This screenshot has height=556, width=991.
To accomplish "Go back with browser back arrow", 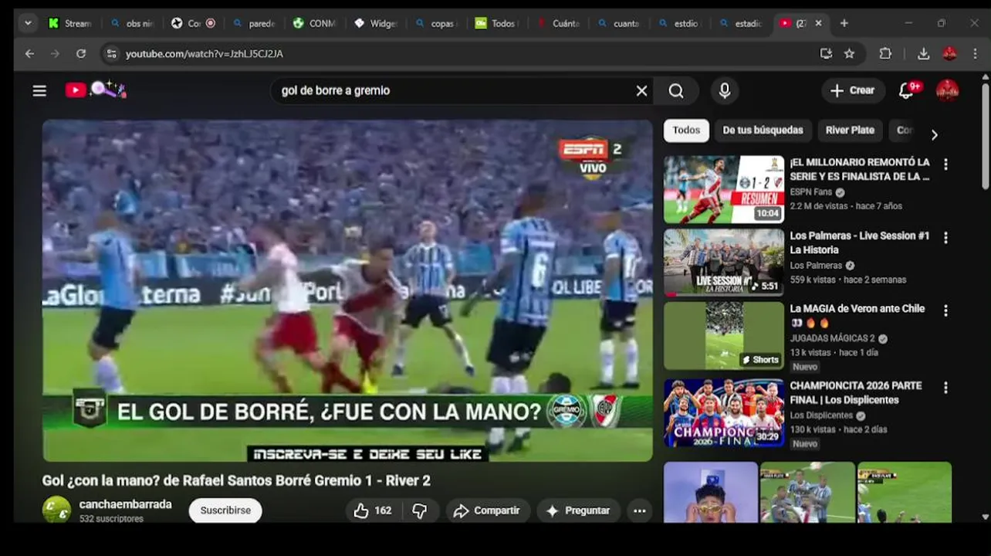I will coord(29,53).
